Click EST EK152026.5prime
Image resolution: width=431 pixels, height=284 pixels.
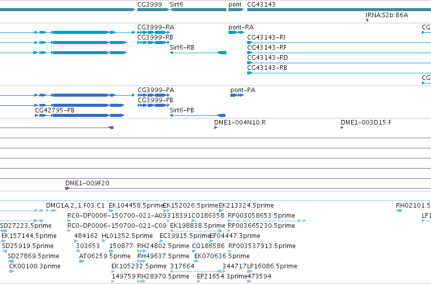point(190,206)
